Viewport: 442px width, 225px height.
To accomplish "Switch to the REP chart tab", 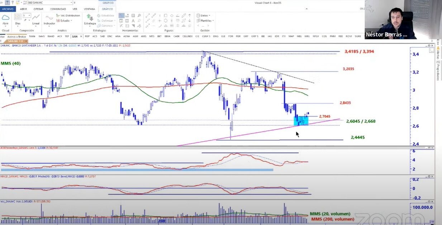I will 87,36.
